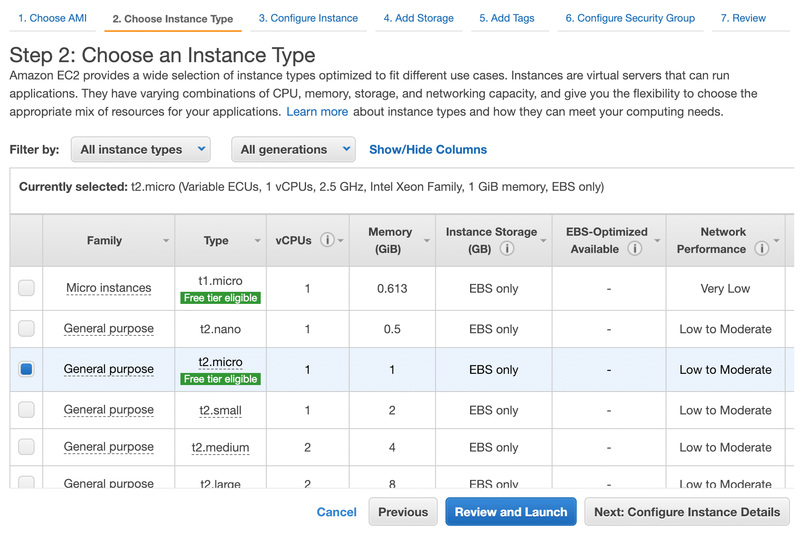Uncheck the selected t2.micro instance checkbox
This screenshot has height=537, width=802.
click(x=26, y=370)
